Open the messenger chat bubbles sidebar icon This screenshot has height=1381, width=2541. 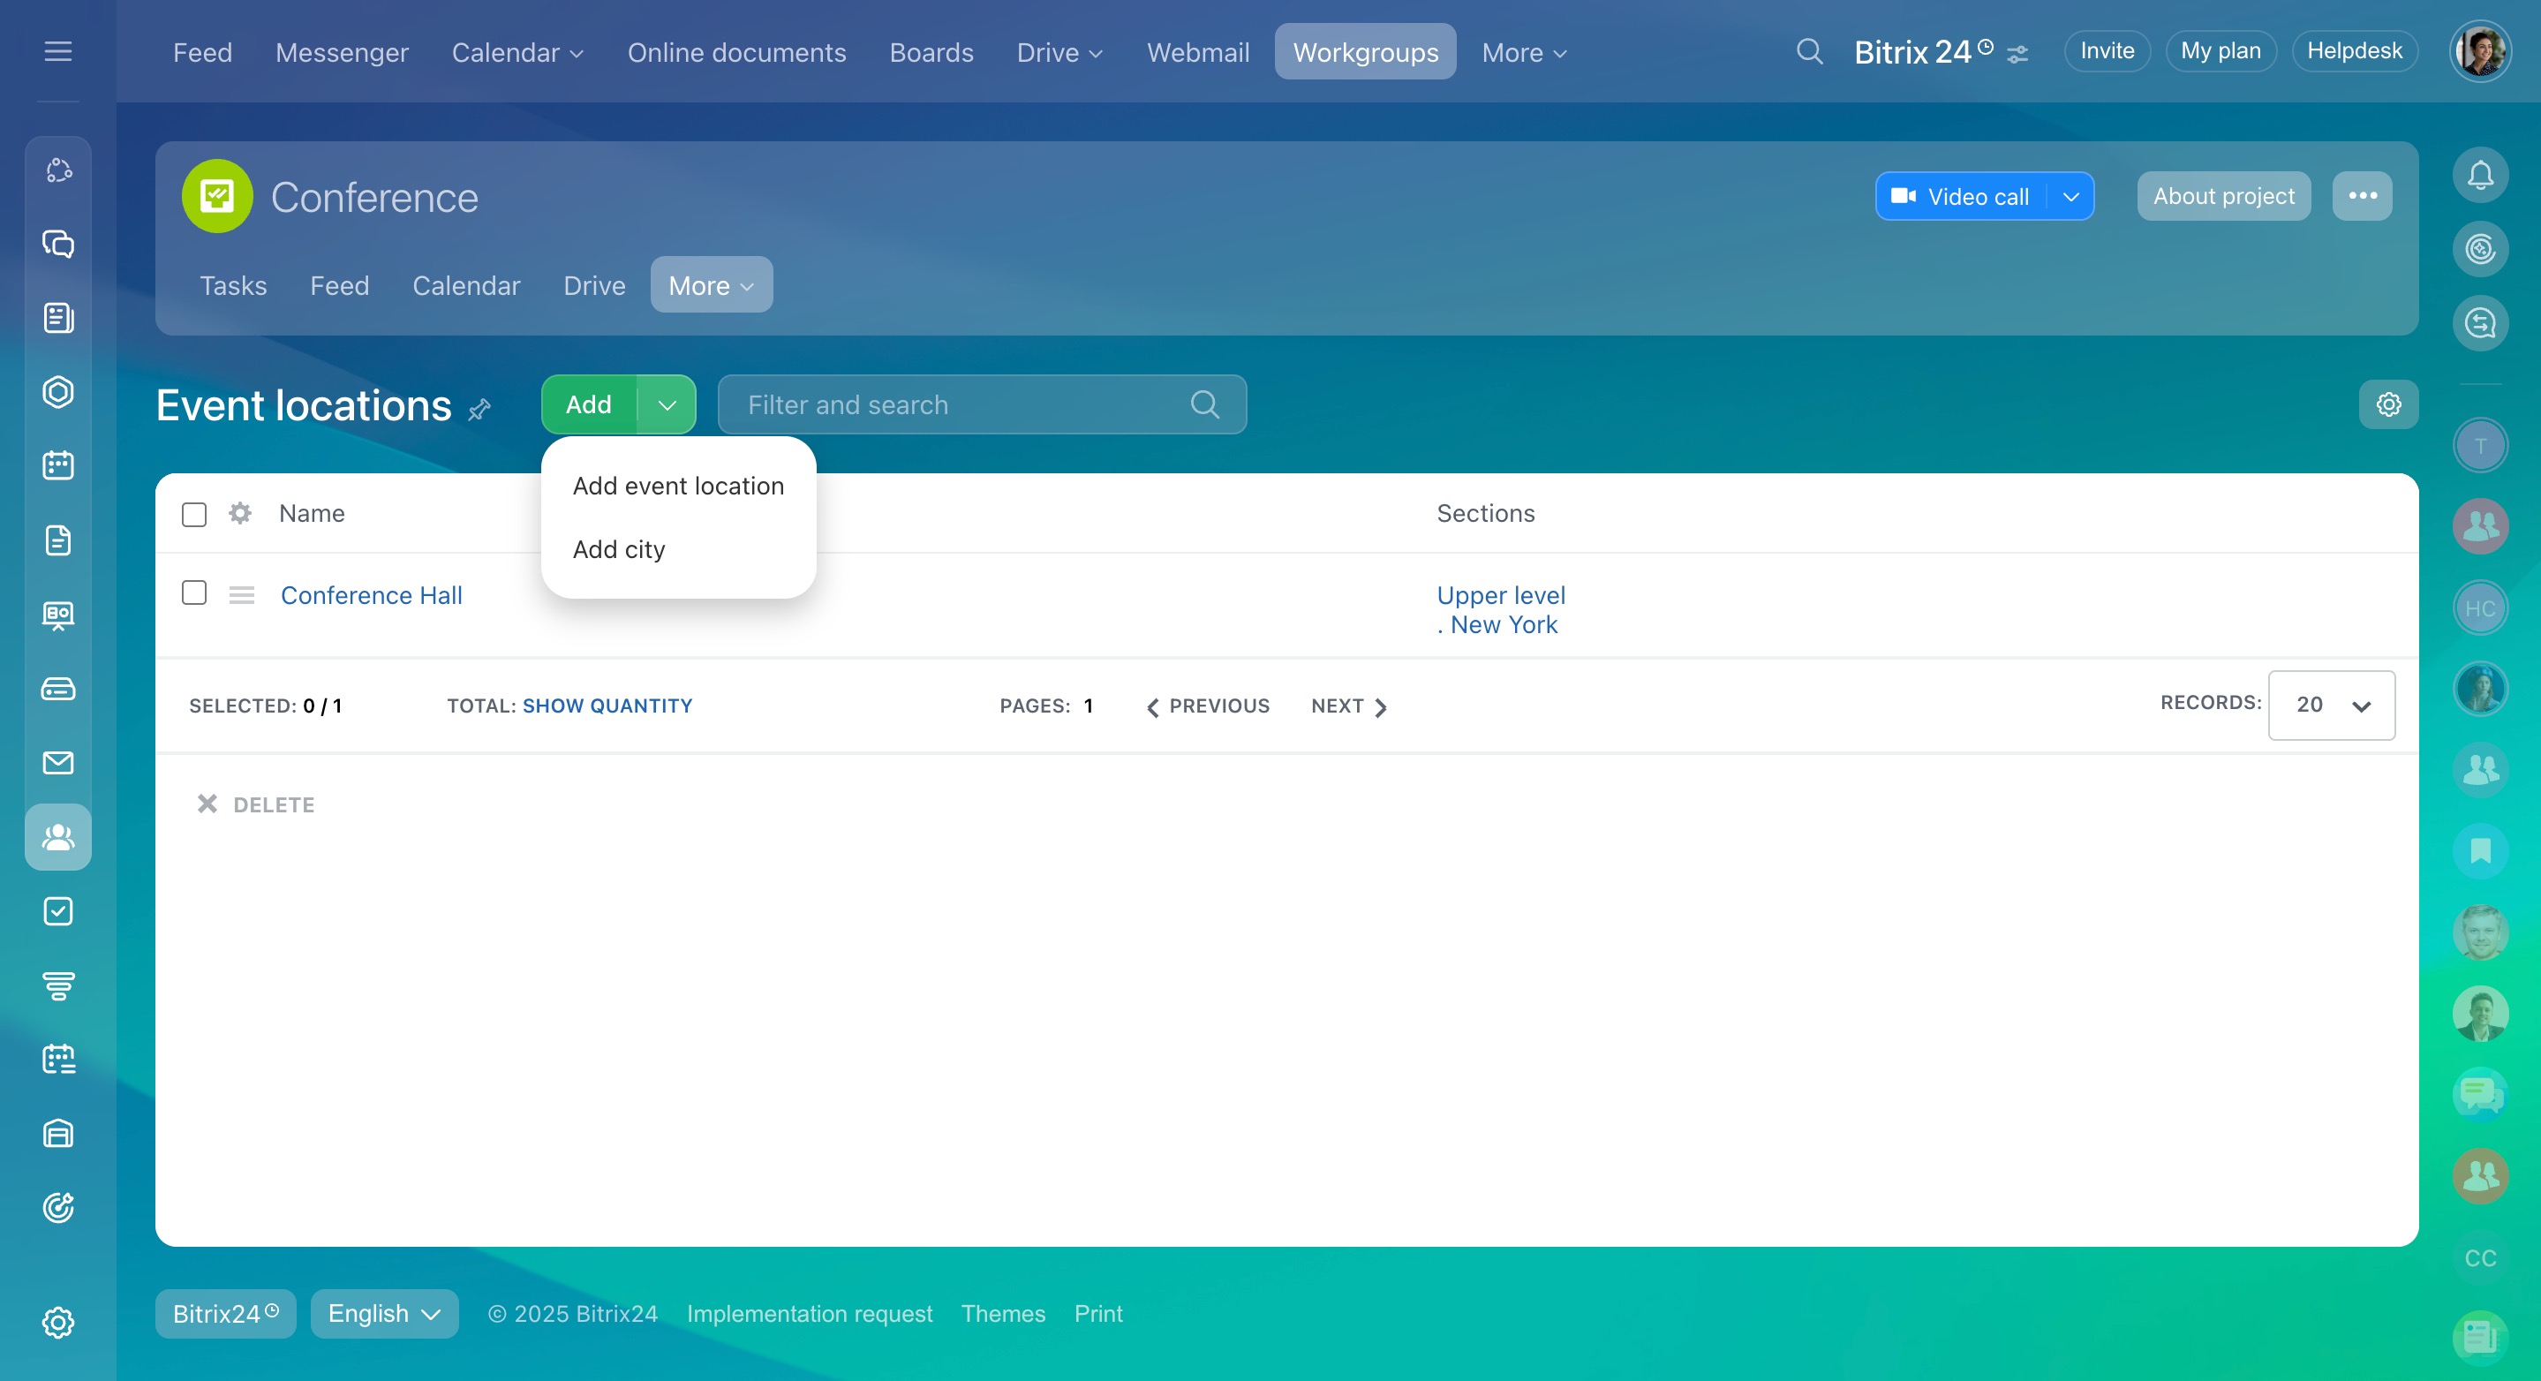click(58, 244)
